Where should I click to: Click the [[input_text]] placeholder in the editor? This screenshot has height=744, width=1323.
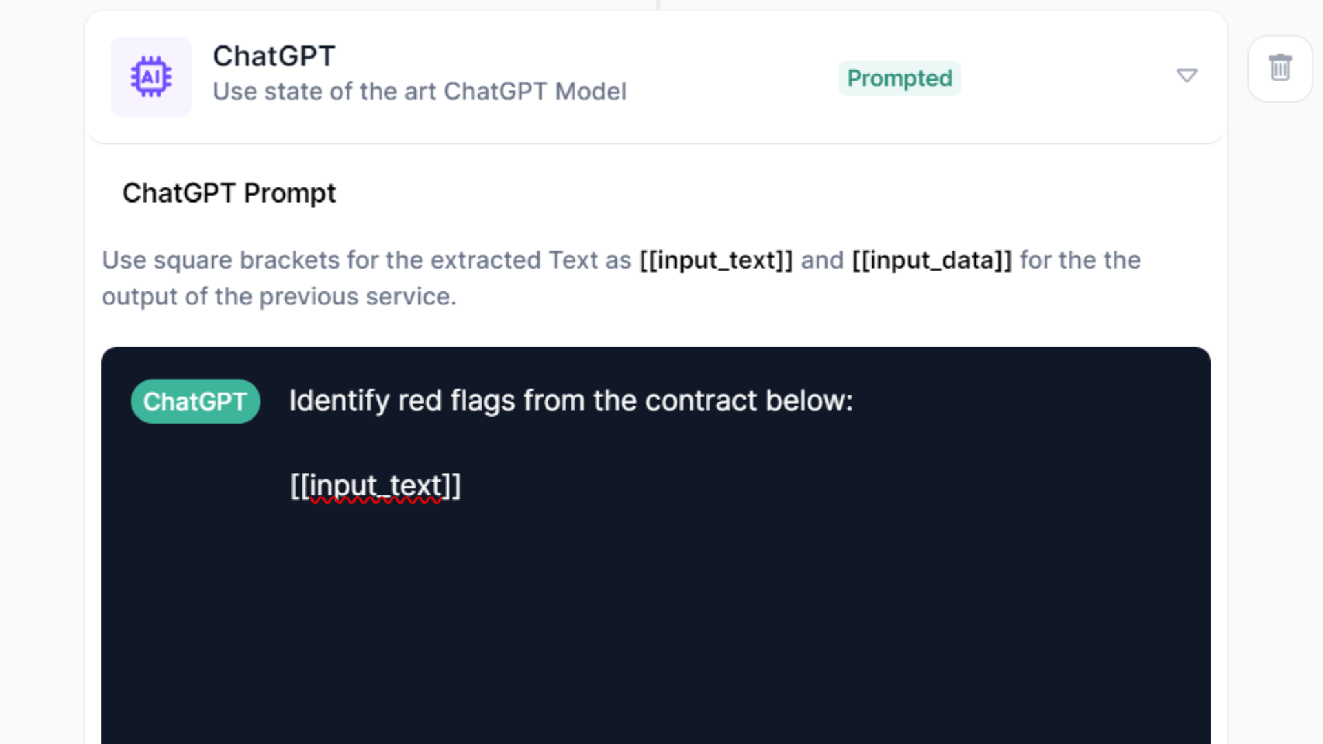[376, 486]
